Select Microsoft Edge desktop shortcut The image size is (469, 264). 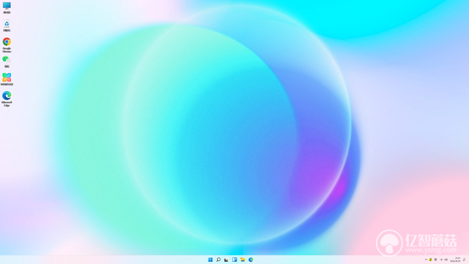tap(7, 99)
